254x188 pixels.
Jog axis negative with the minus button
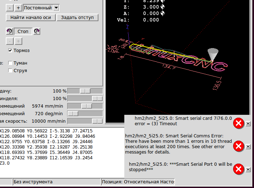pos(10,8)
